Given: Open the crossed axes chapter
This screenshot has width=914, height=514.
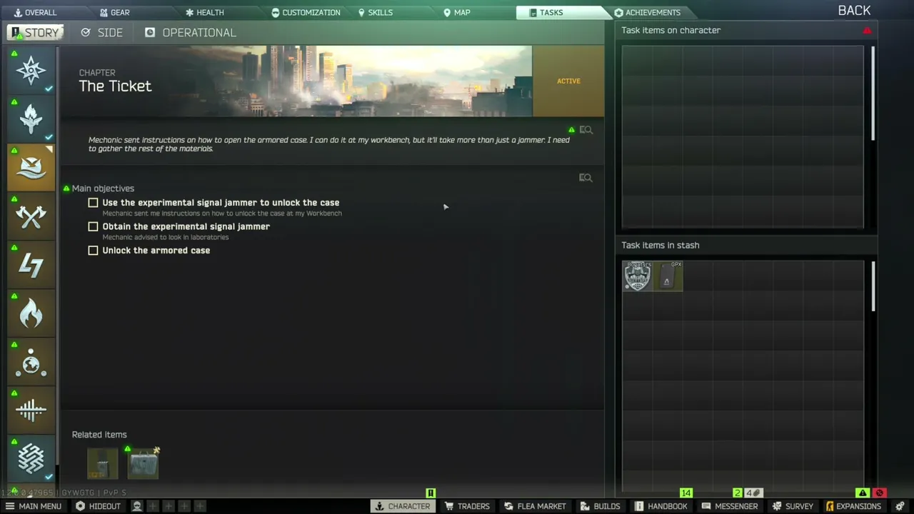Looking at the screenshot, I should (31, 216).
